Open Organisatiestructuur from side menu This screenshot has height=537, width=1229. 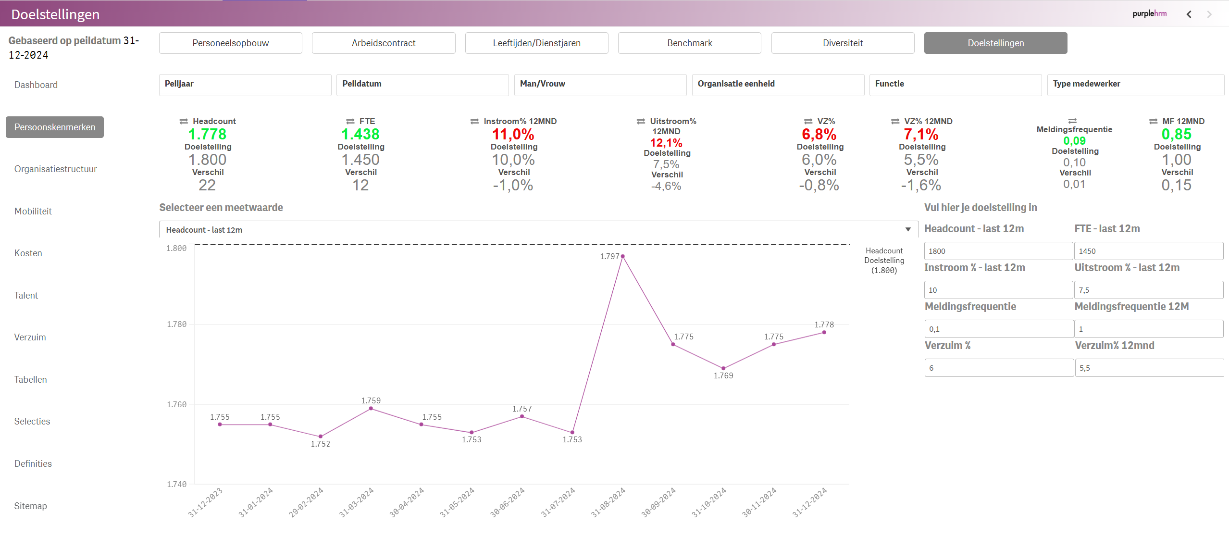pyautogui.click(x=55, y=169)
